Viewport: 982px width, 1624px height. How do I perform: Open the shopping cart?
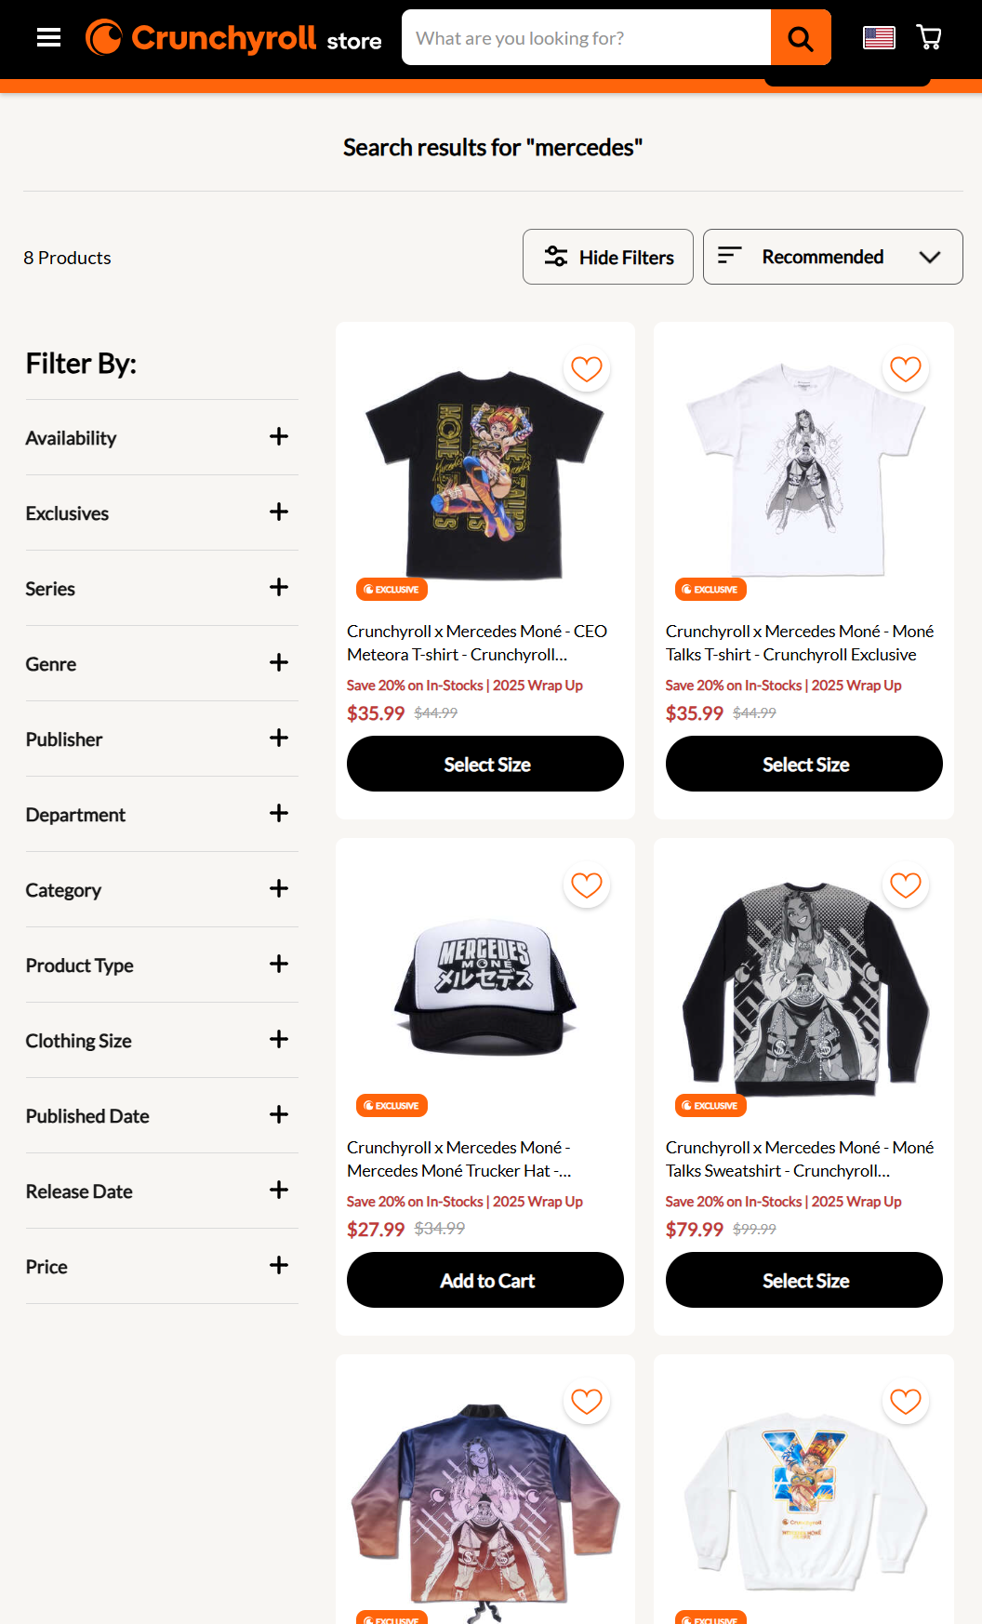[929, 37]
